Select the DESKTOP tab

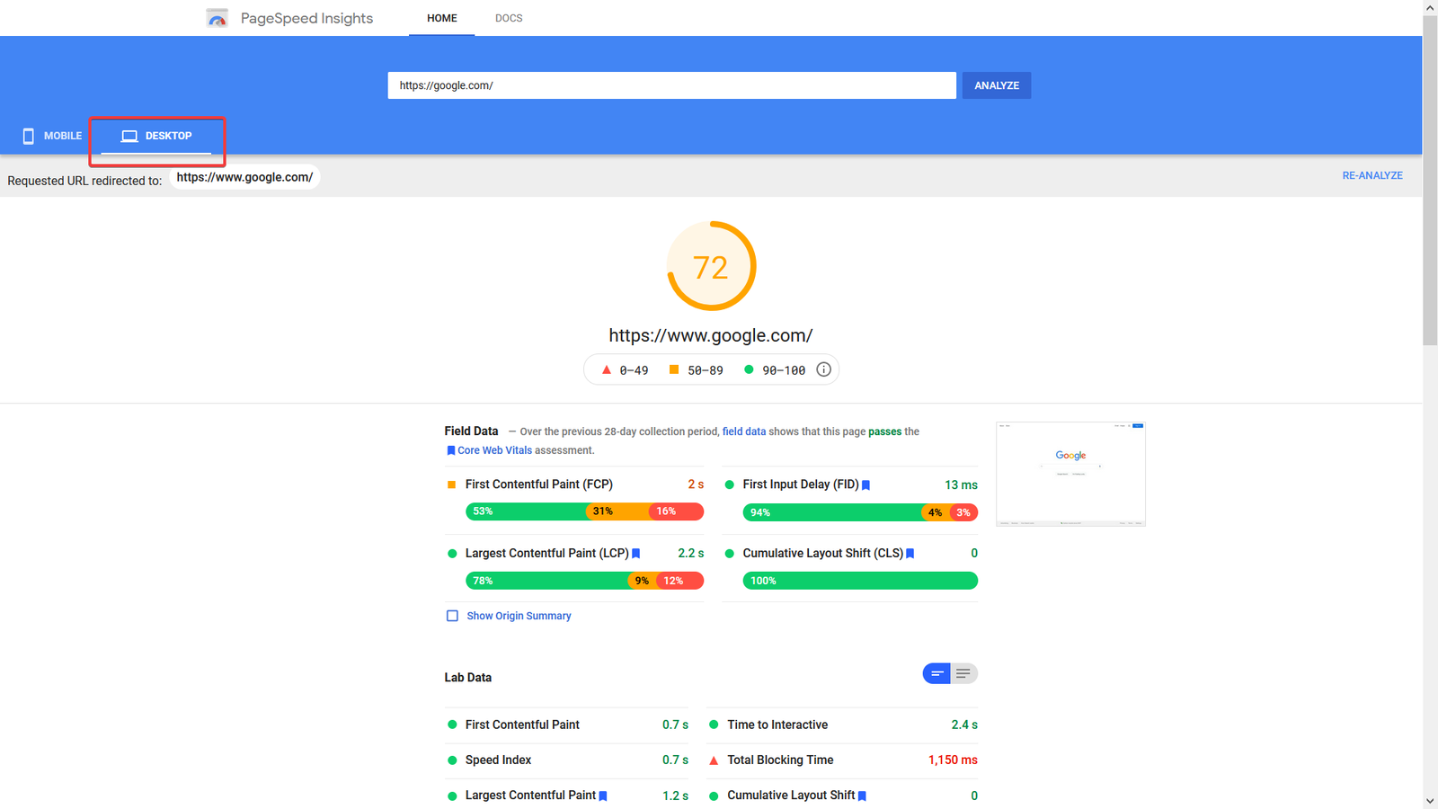pos(156,136)
